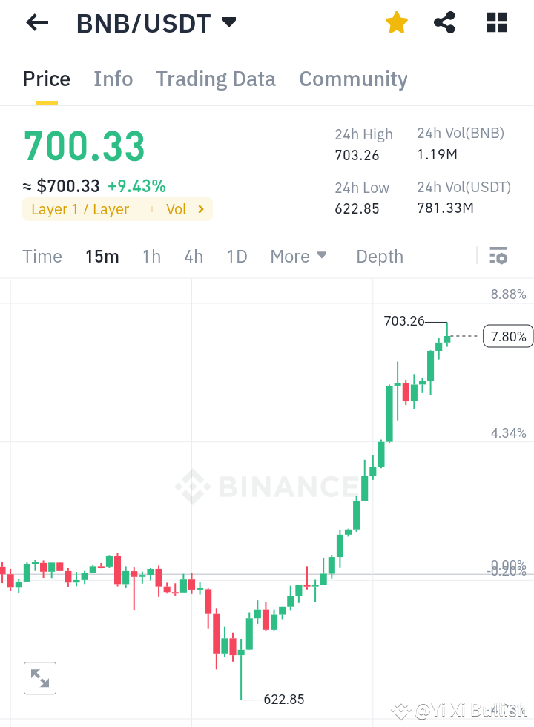Tap the star to favorite BNB/USDT
Viewport: 534px width, 727px height.
tap(396, 22)
